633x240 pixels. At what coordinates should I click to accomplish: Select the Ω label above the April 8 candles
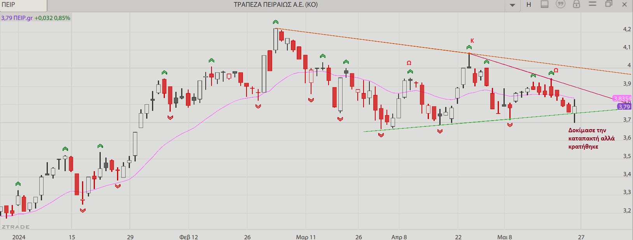[409, 63]
